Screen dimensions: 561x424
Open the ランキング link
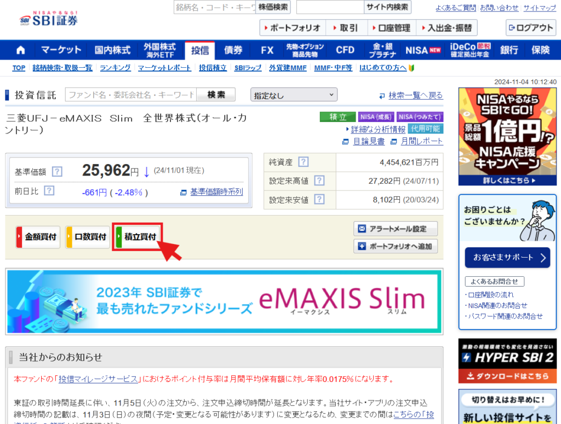(115, 67)
